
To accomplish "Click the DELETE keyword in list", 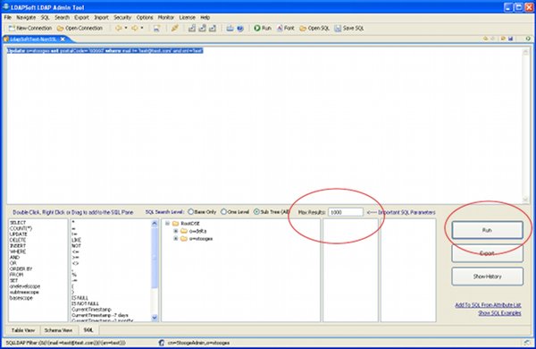I will tap(18, 240).
